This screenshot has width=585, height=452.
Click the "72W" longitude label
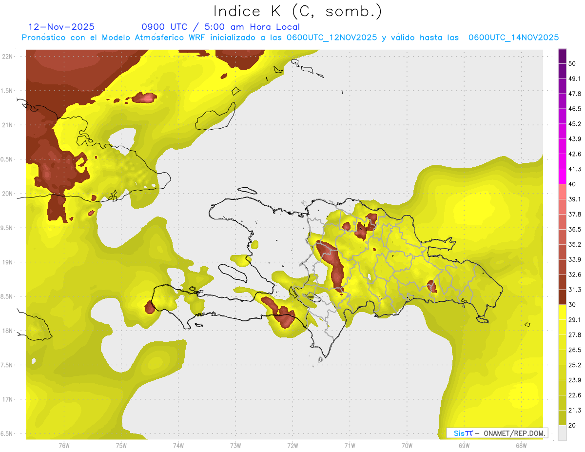[x=292, y=446]
